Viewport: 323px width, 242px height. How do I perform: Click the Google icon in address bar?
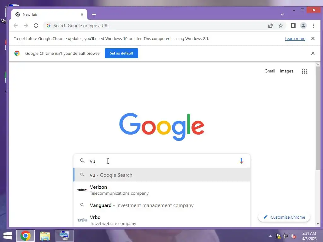point(49,26)
